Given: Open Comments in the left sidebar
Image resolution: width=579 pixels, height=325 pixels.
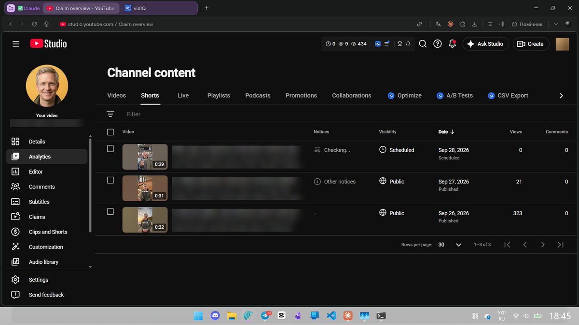Looking at the screenshot, I should (x=47, y=187).
